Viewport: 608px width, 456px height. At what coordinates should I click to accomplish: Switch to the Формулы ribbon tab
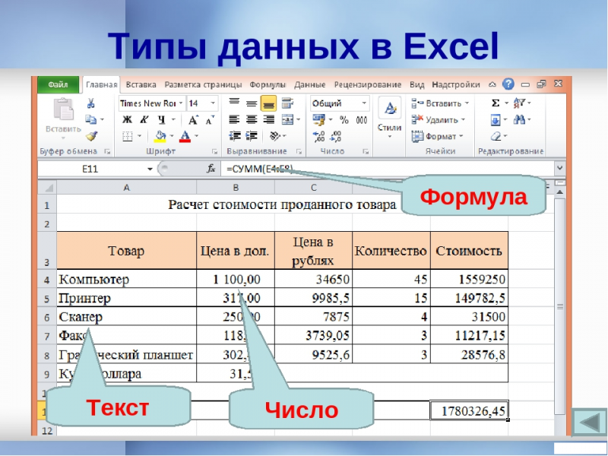pos(268,84)
